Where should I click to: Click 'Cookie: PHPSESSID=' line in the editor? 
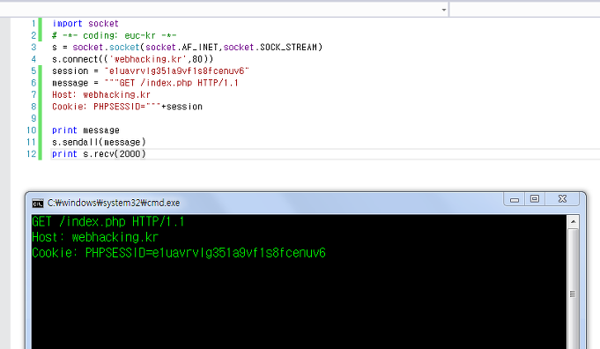point(127,107)
